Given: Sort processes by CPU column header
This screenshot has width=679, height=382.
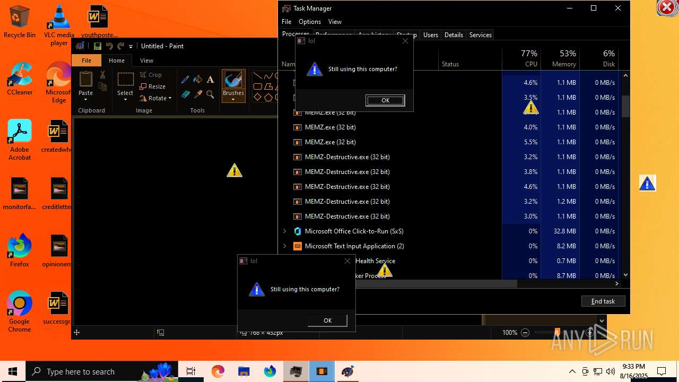Looking at the screenshot, I should (523, 58).
